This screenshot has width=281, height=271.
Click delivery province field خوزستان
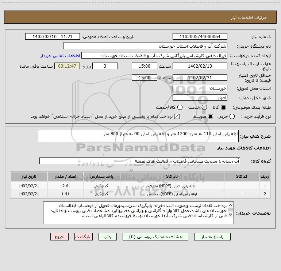click(200, 88)
